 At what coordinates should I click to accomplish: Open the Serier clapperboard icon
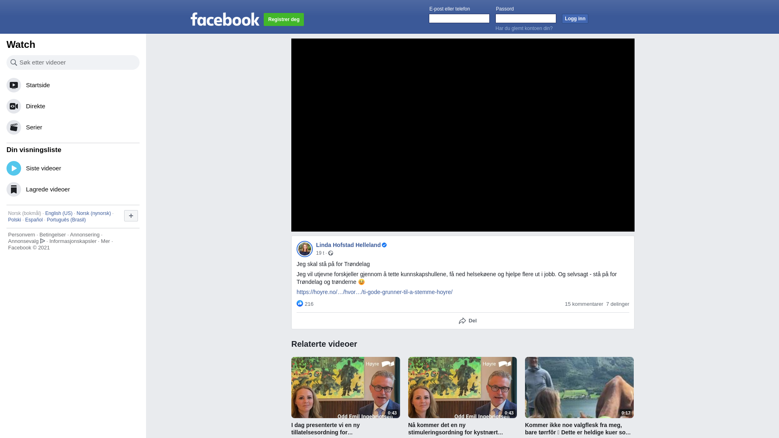[x=14, y=127]
